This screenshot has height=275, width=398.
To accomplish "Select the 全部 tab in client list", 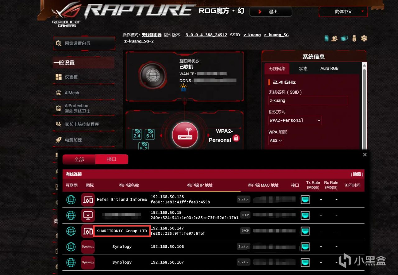I will click(79, 159).
